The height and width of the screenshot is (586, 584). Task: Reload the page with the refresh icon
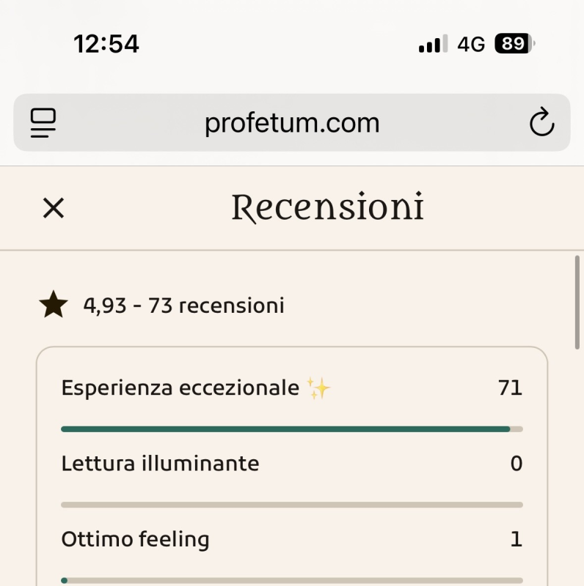541,122
